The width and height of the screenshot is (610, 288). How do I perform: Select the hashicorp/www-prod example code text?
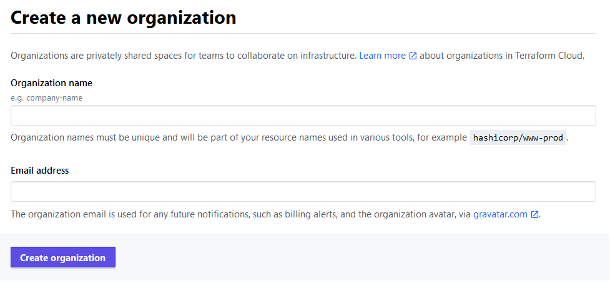pyautogui.click(x=518, y=138)
